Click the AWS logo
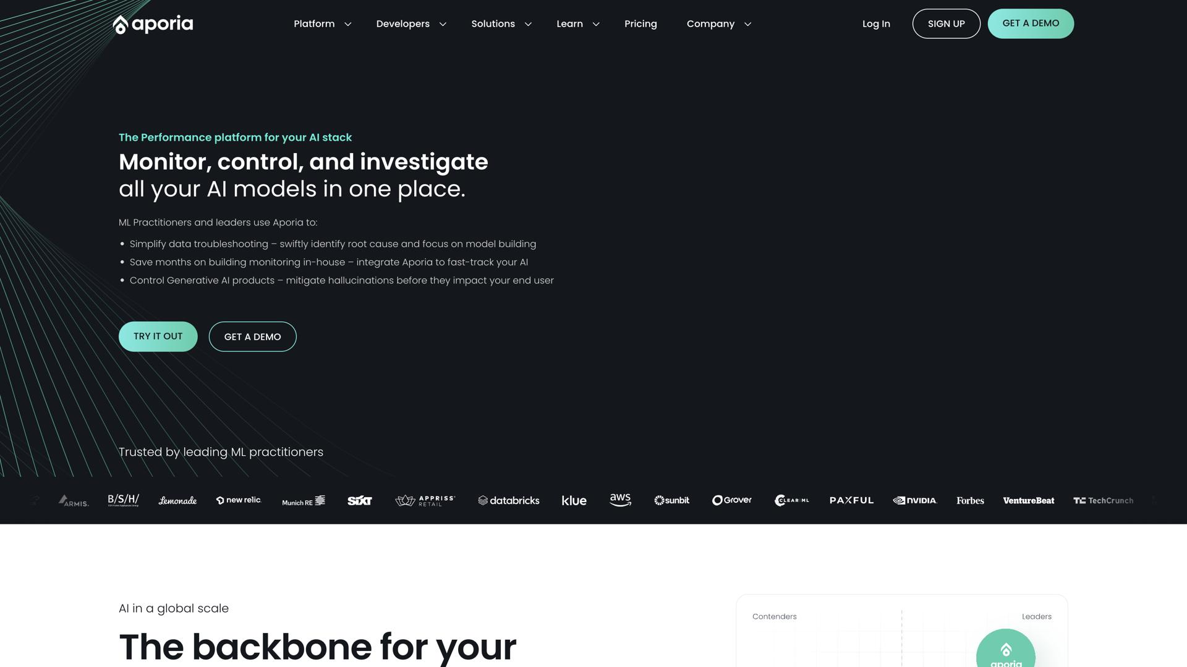 click(x=620, y=500)
